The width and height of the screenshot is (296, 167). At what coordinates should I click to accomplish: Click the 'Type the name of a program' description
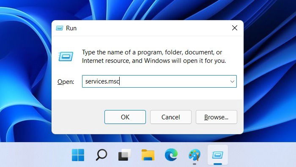pos(154,56)
